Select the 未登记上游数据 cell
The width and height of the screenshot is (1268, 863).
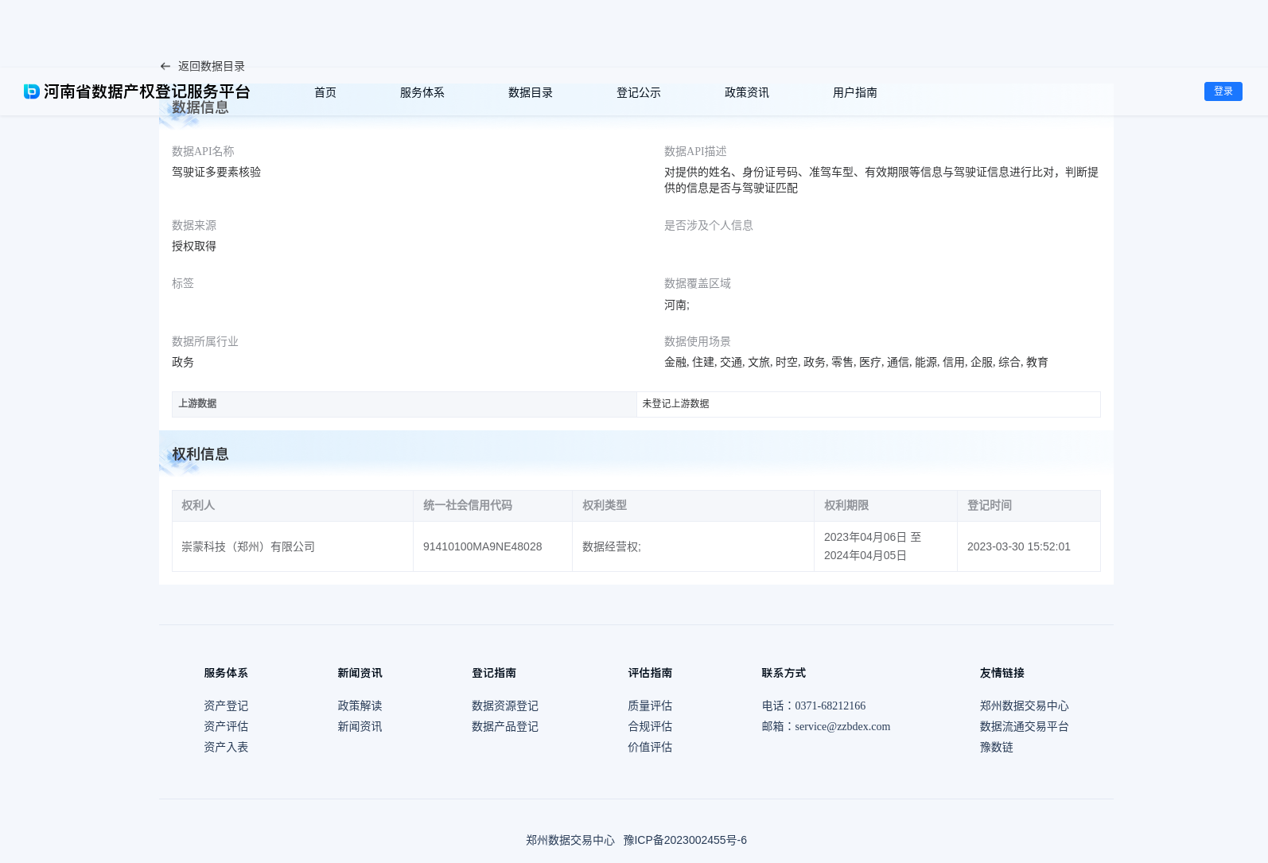click(868, 404)
